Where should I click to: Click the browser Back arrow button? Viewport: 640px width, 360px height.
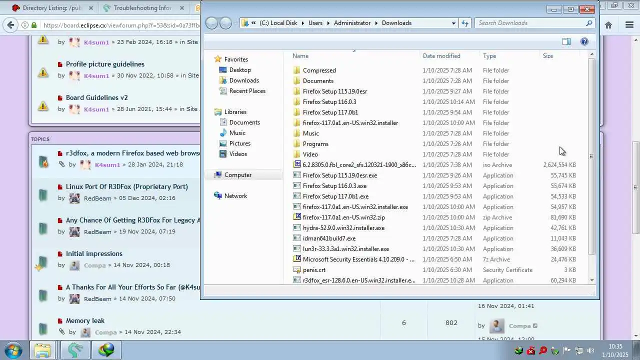point(10,25)
